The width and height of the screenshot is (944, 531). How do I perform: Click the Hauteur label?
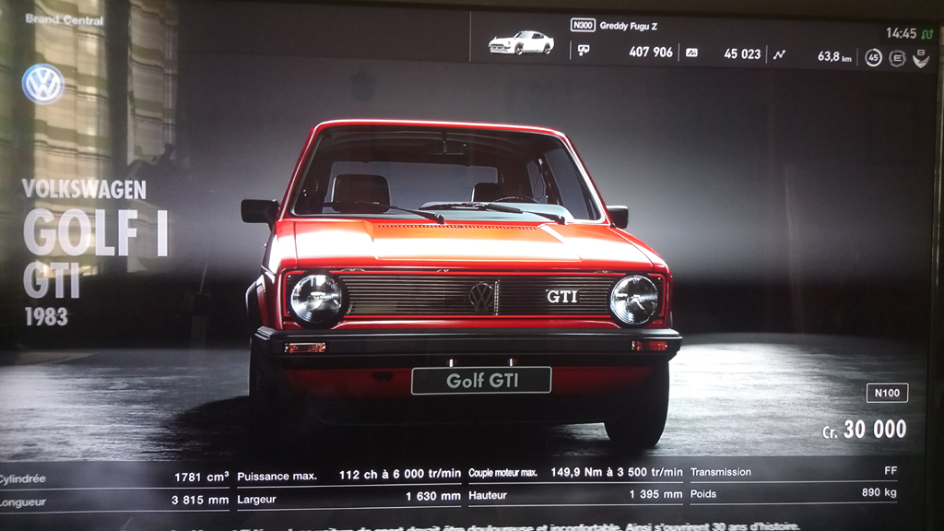(x=488, y=495)
